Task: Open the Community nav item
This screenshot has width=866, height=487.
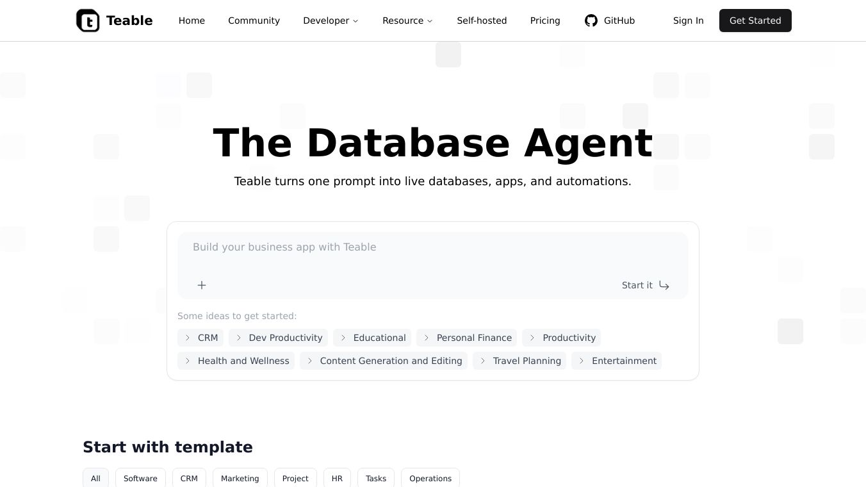Action: [254, 21]
